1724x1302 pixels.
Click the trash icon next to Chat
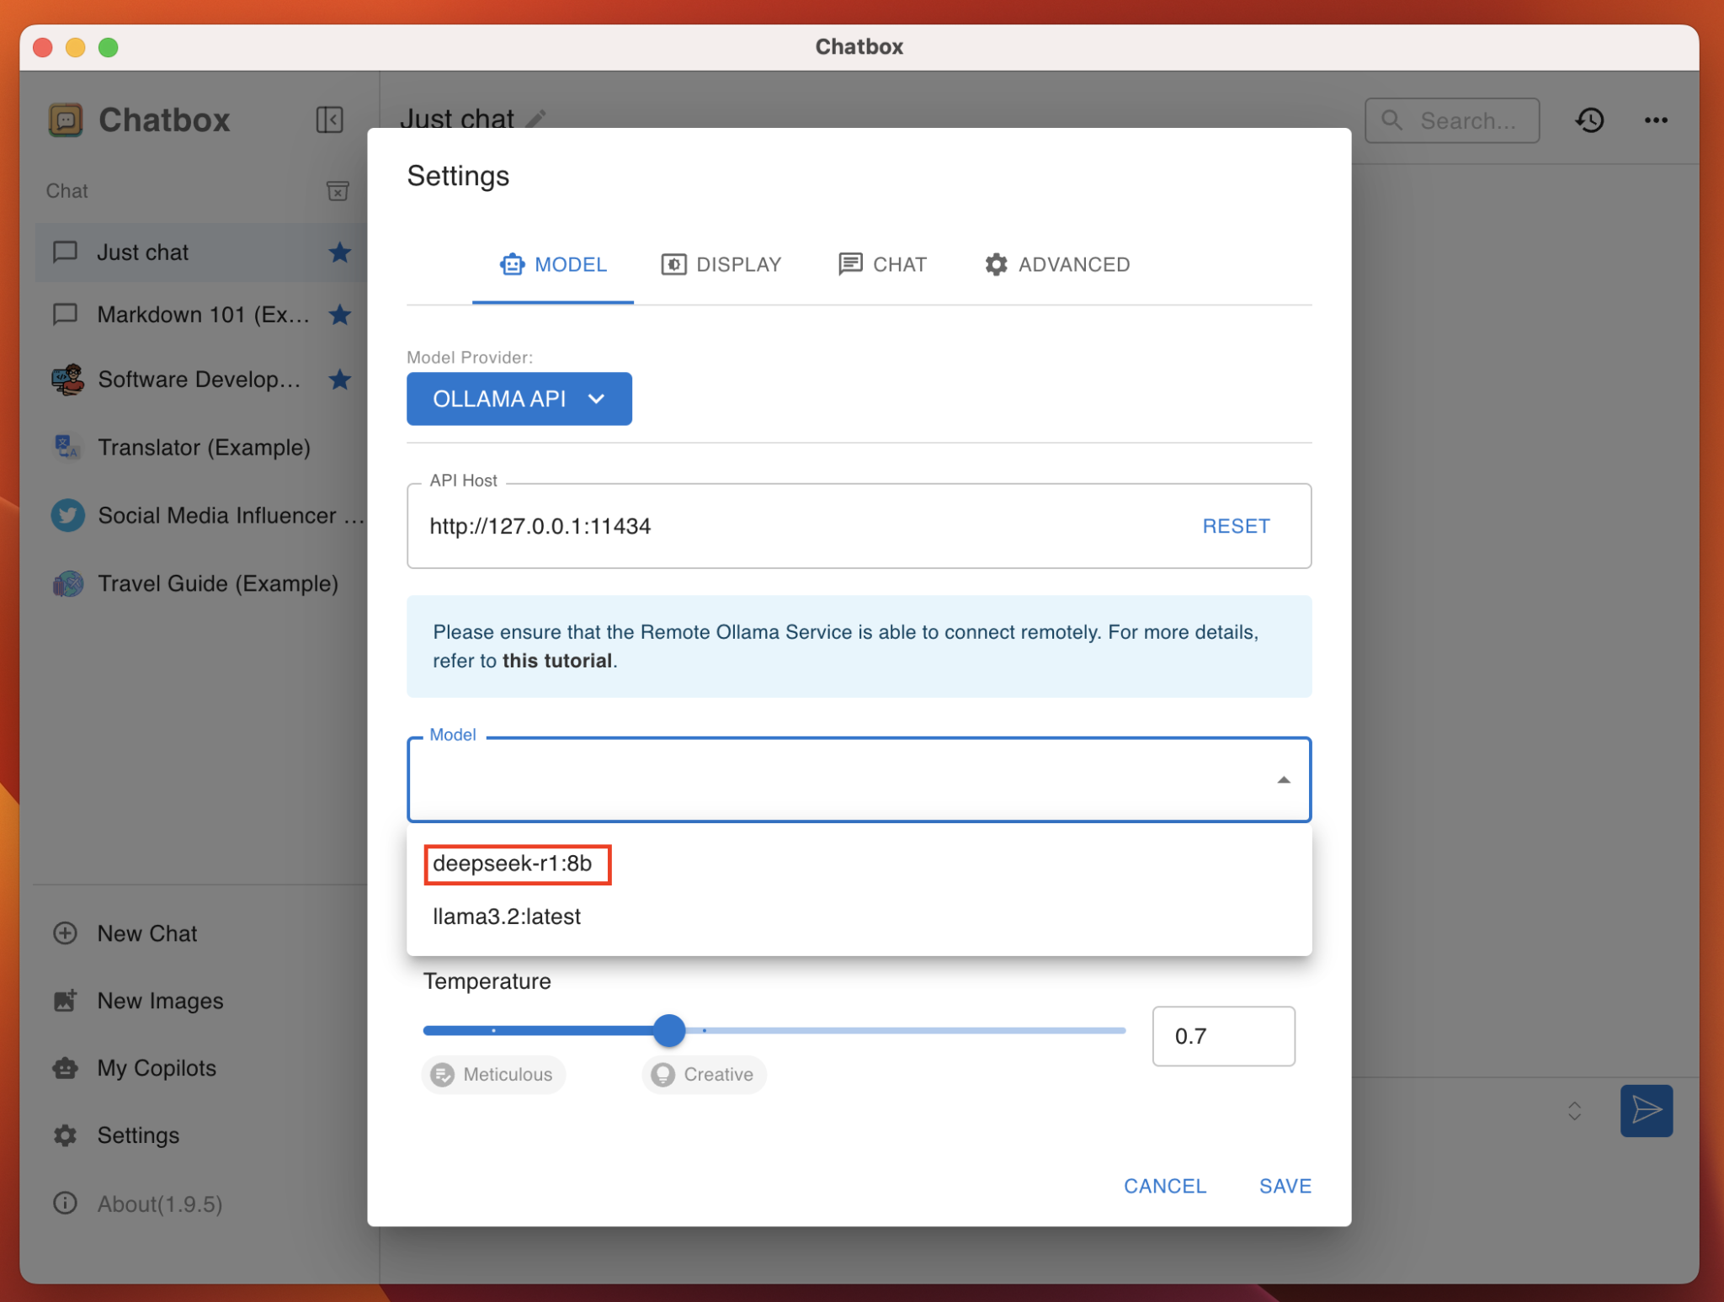(338, 191)
